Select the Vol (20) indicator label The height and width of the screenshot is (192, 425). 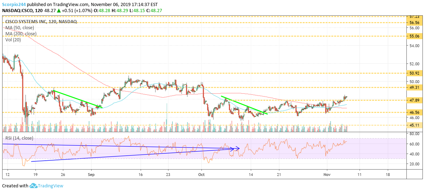click(x=13, y=40)
